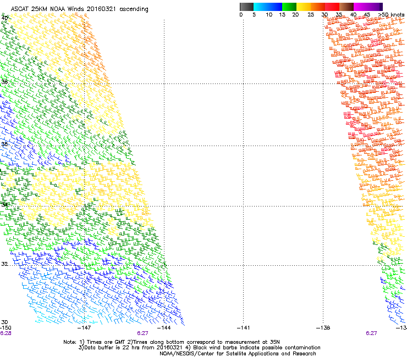Select the yellow 20-25 knots color segment
Viewport: 407px width, 357px height.
pyautogui.click(x=303, y=7)
